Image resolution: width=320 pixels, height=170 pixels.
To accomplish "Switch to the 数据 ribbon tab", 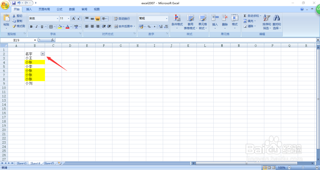I will (x=72, y=9).
